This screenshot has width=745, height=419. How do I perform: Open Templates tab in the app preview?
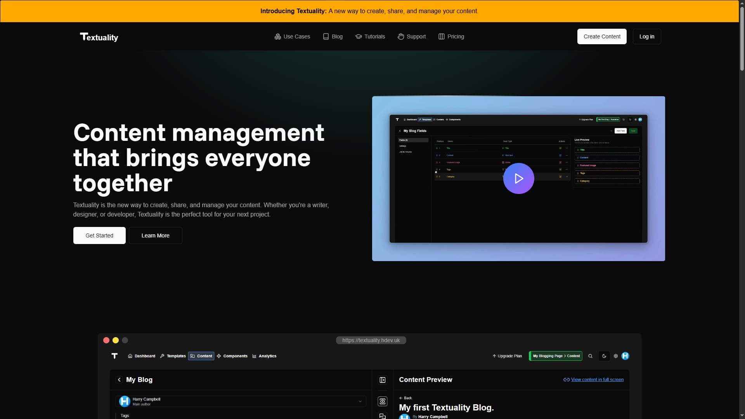pos(173,356)
